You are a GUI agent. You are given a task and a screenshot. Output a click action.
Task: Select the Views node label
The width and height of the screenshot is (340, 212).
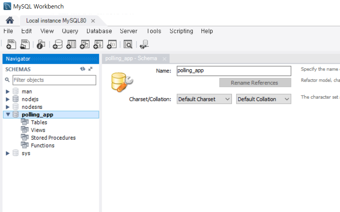(38, 130)
